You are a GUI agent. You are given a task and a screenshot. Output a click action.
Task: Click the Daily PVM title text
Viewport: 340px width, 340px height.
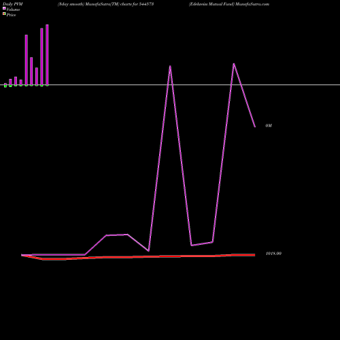(x=13, y=4)
